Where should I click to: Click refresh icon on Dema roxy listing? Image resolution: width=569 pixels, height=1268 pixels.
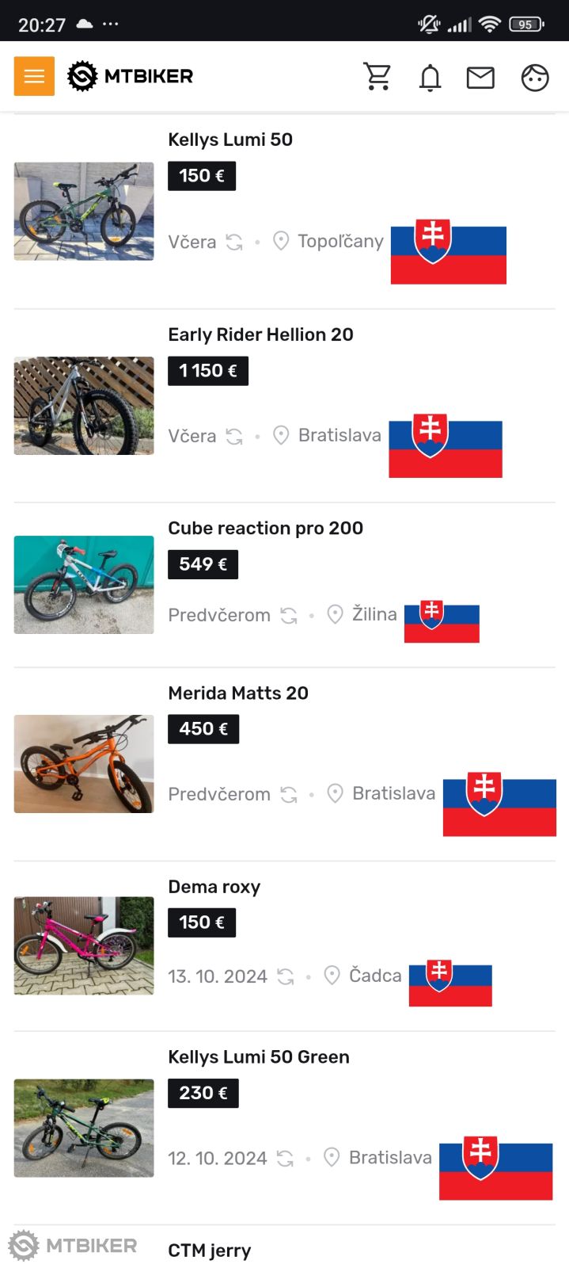(286, 976)
